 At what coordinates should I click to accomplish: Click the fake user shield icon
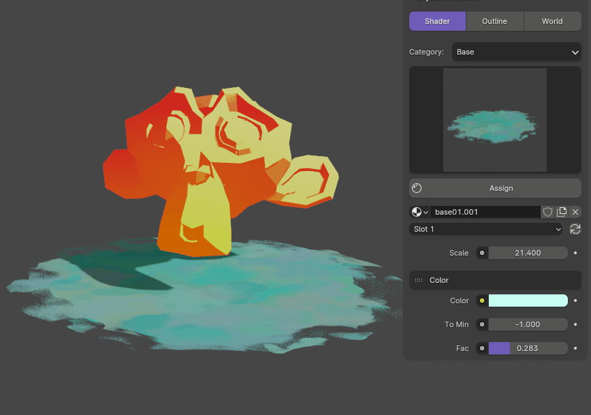pos(547,212)
